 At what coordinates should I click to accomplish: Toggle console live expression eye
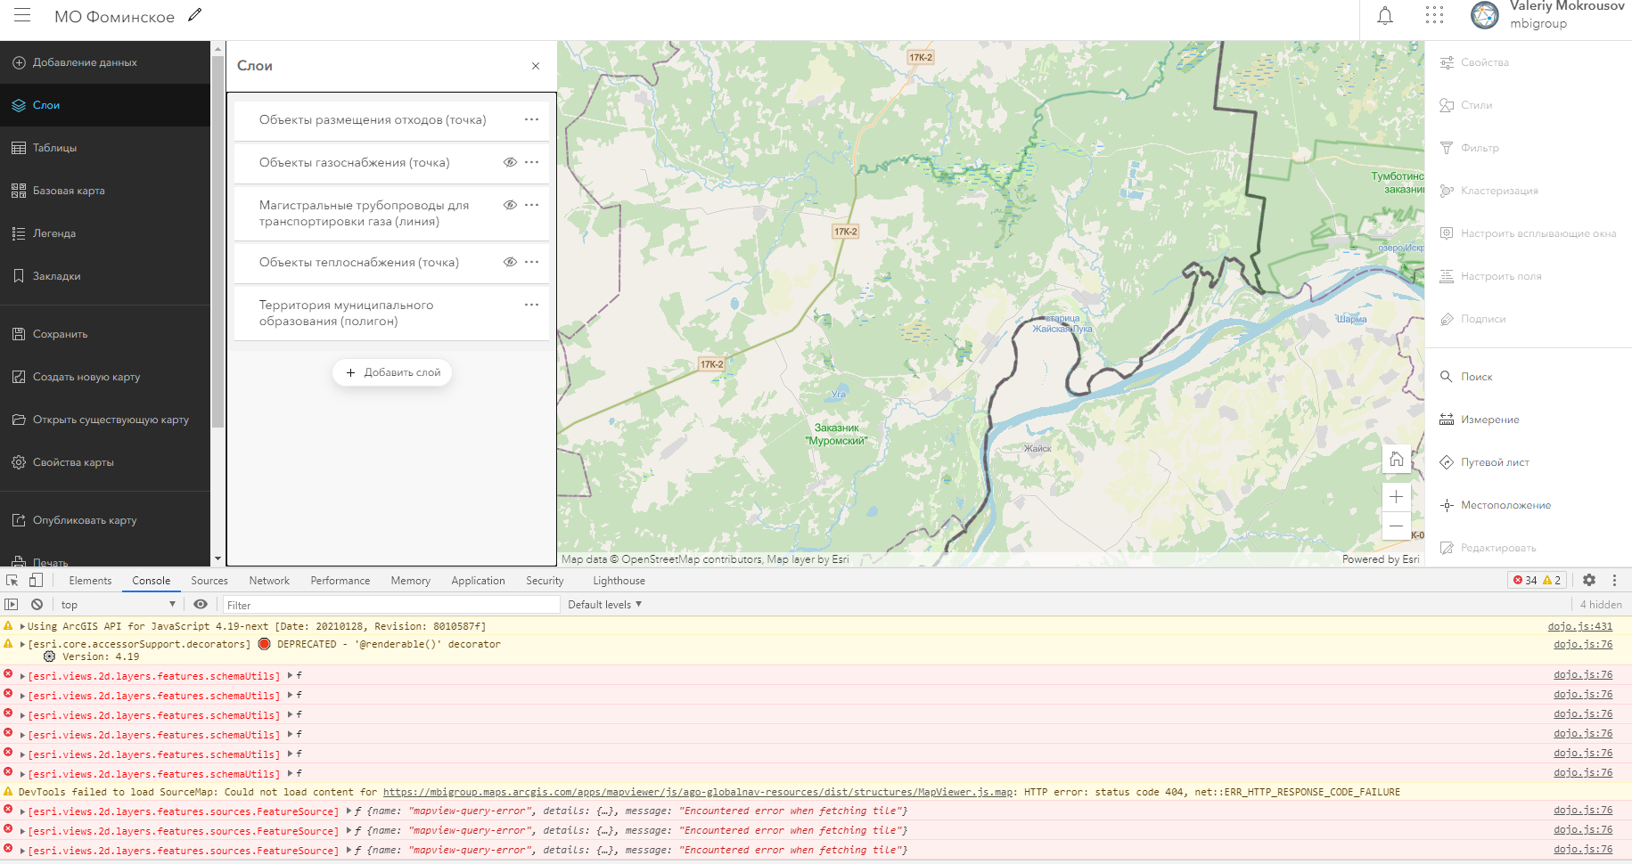(x=201, y=604)
